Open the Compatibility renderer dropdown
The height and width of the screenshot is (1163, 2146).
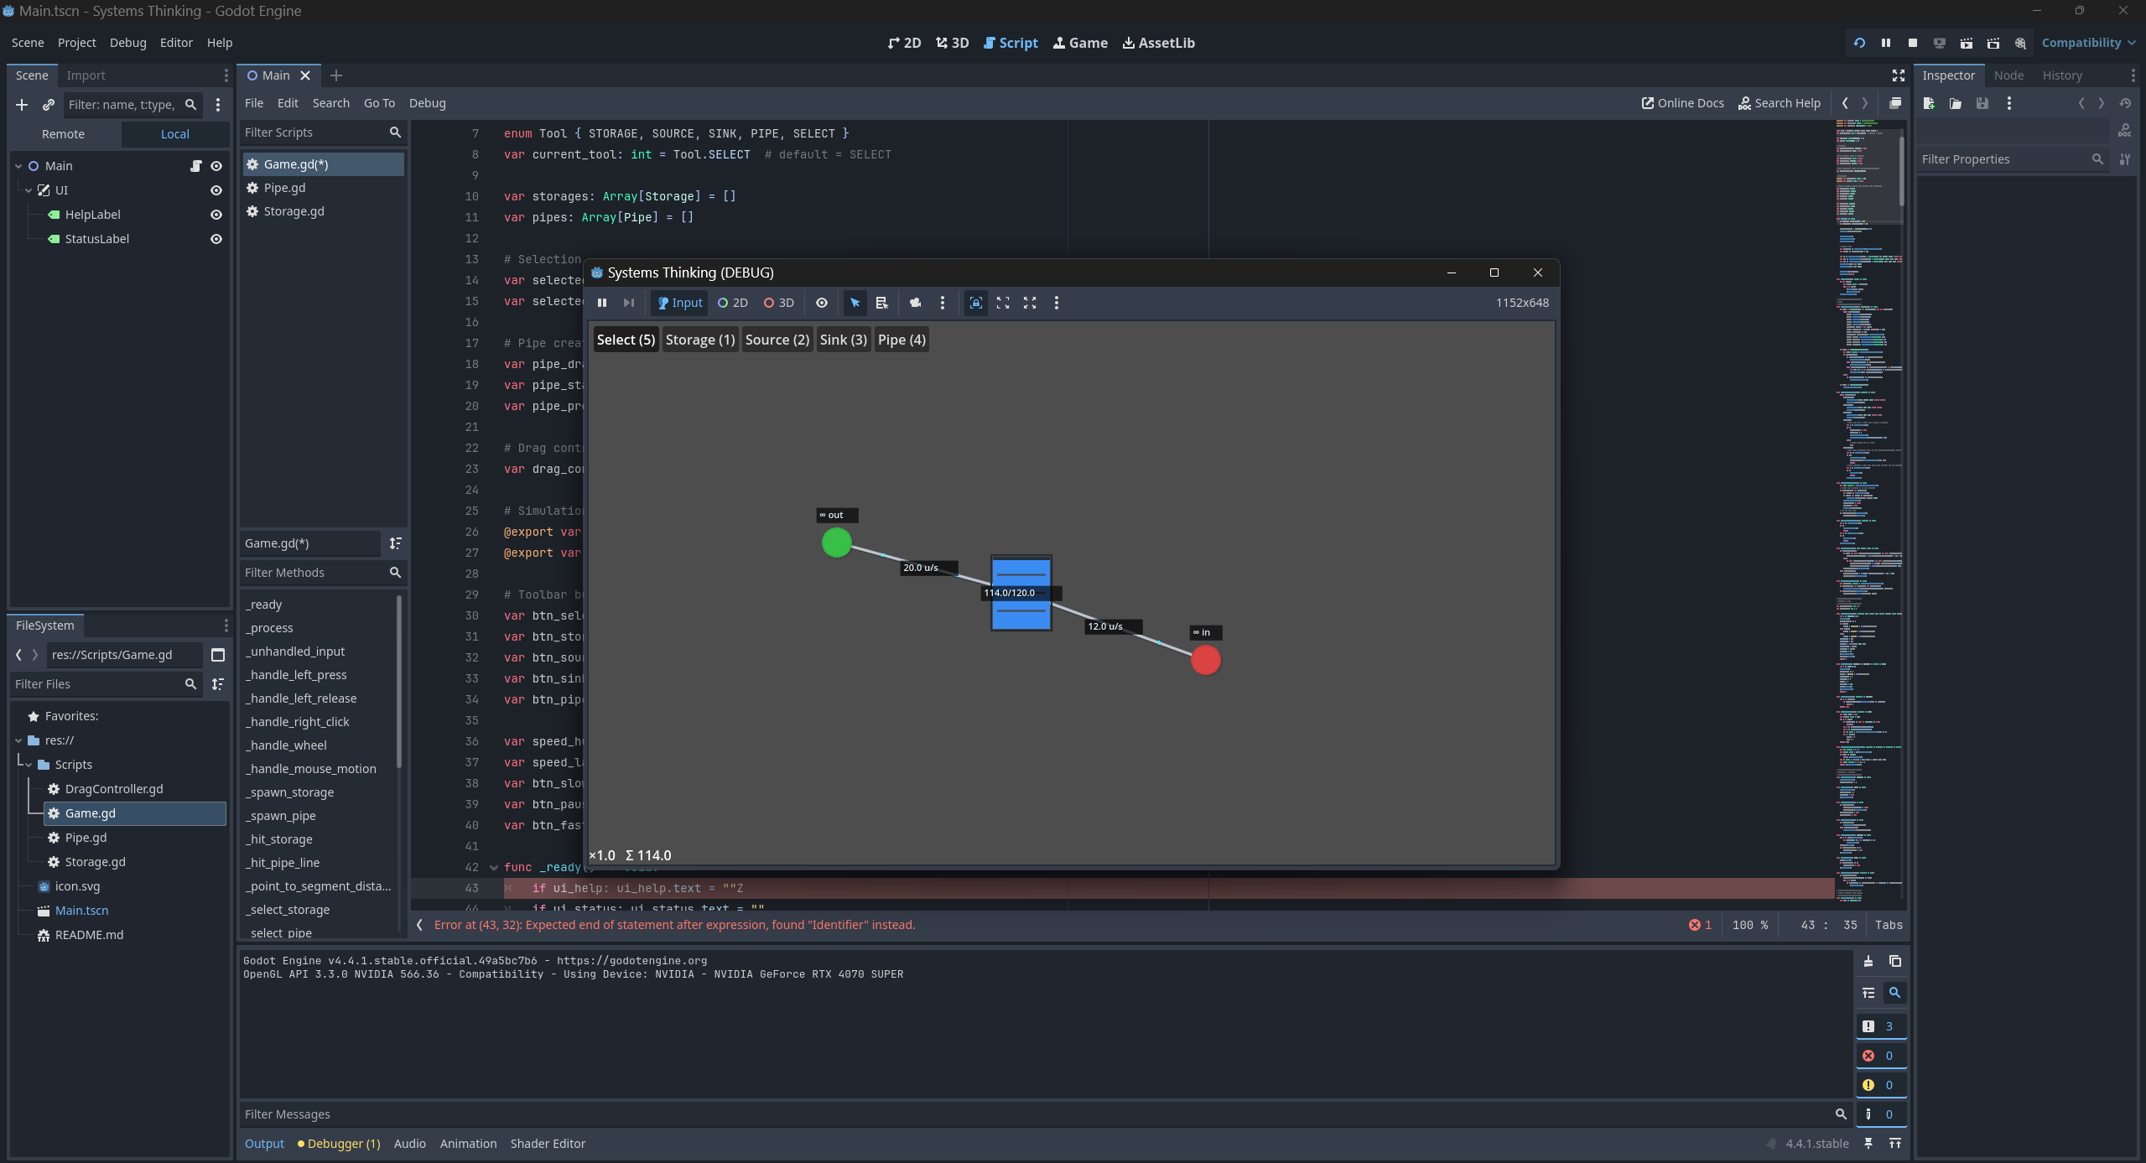click(2087, 43)
